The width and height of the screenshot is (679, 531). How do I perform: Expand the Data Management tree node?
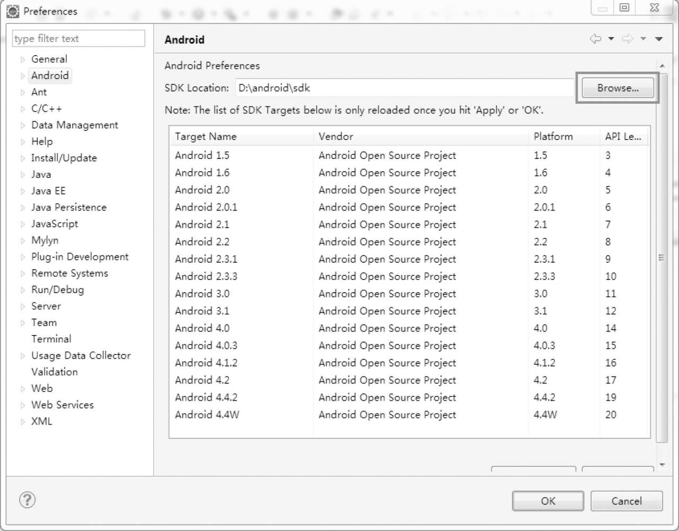pos(22,125)
